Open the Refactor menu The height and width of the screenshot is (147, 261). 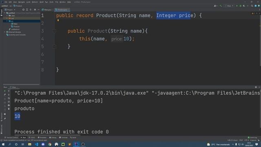[x=35, y=2]
